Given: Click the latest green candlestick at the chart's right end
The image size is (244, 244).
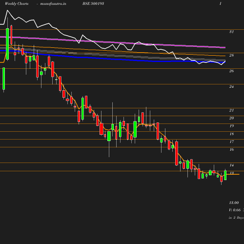Looking at the screenshot, I should tap(225, 175).
